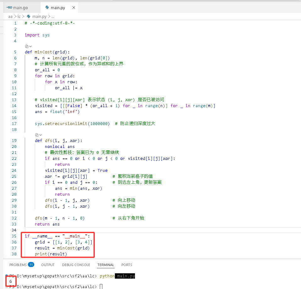
Task: Click line number 19 in the gutter
Action: click(14, 141)
